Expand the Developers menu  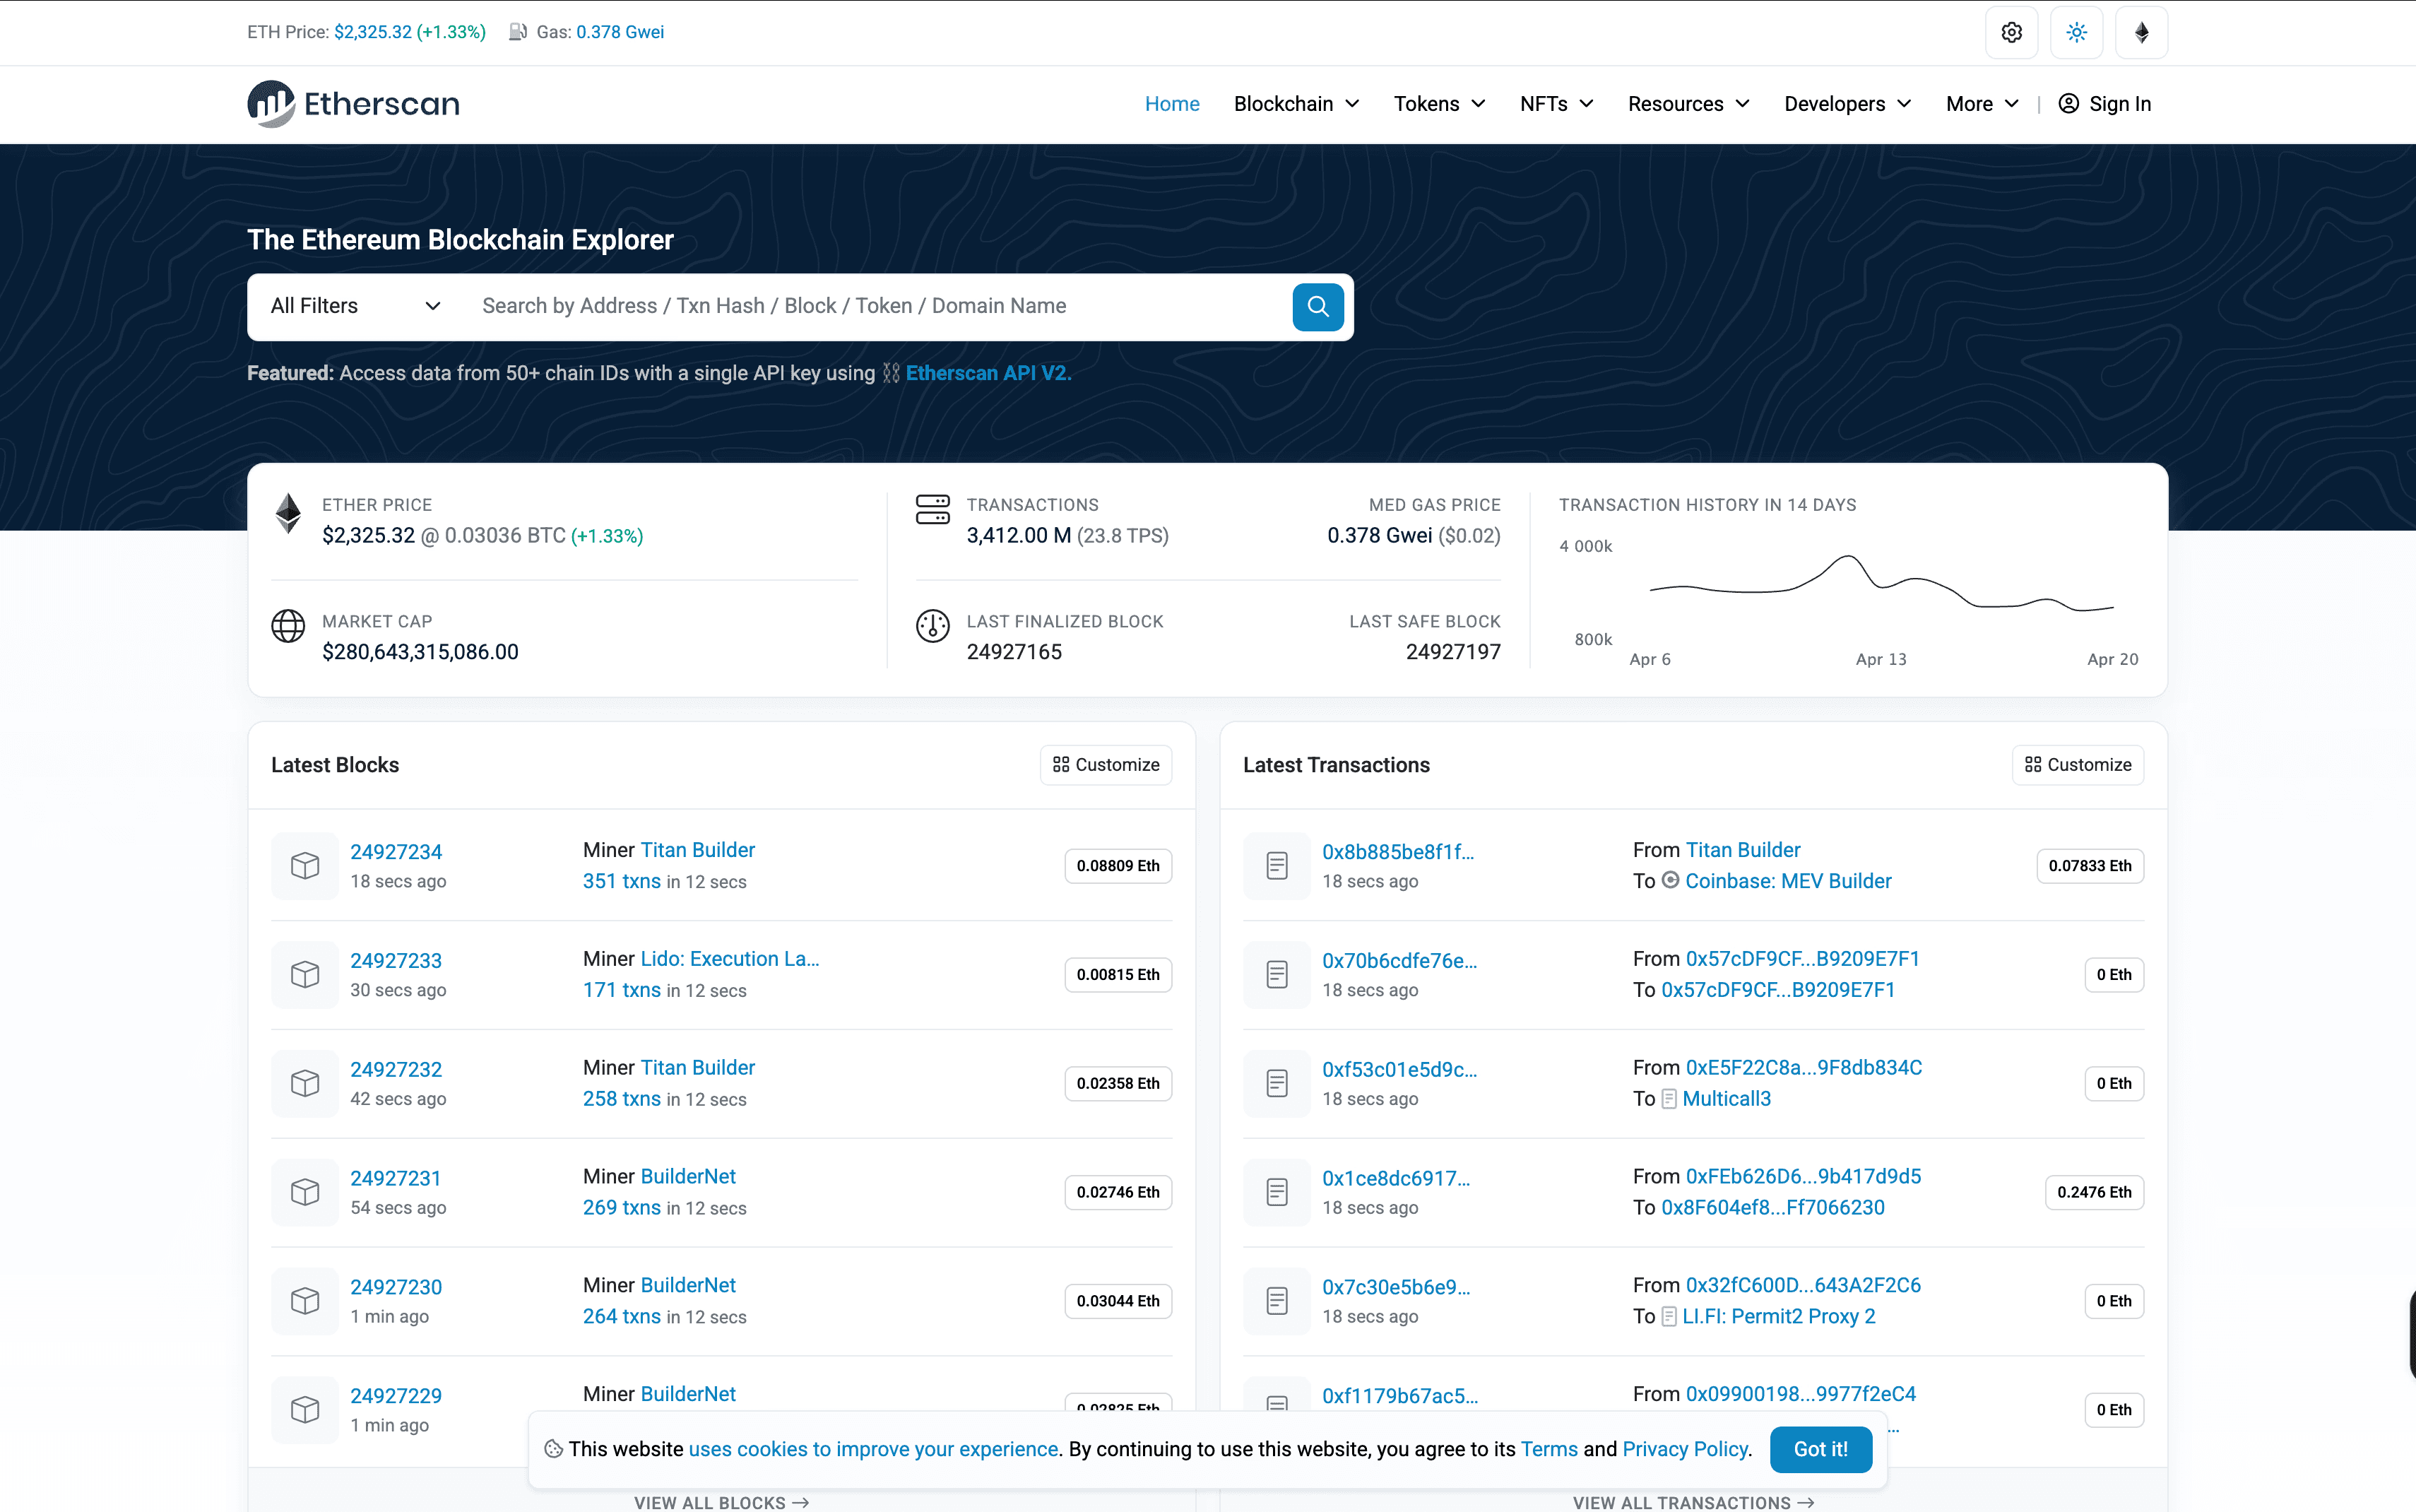point(1847,104)
